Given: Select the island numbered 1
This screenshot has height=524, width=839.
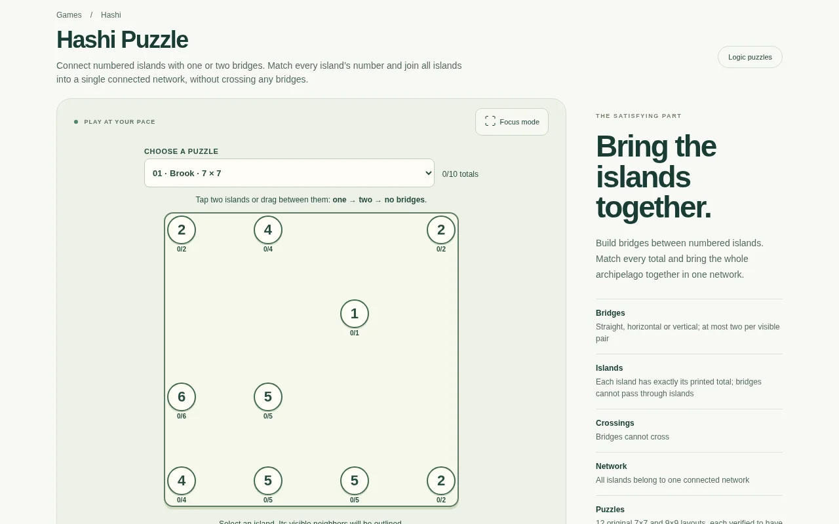Looking at the screenshot, I should point(355,314).
